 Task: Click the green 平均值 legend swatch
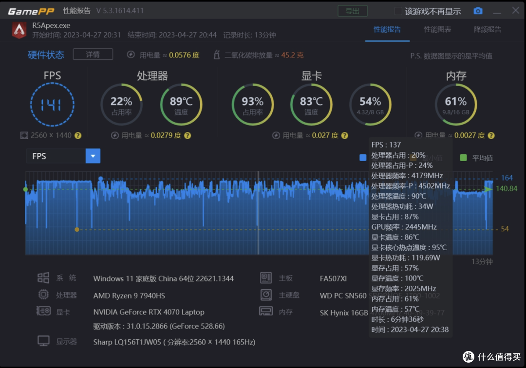463,158
